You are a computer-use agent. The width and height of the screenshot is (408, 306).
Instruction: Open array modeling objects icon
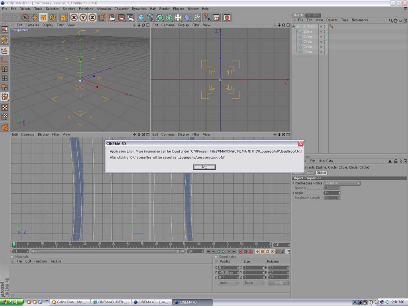coord(169,18)
